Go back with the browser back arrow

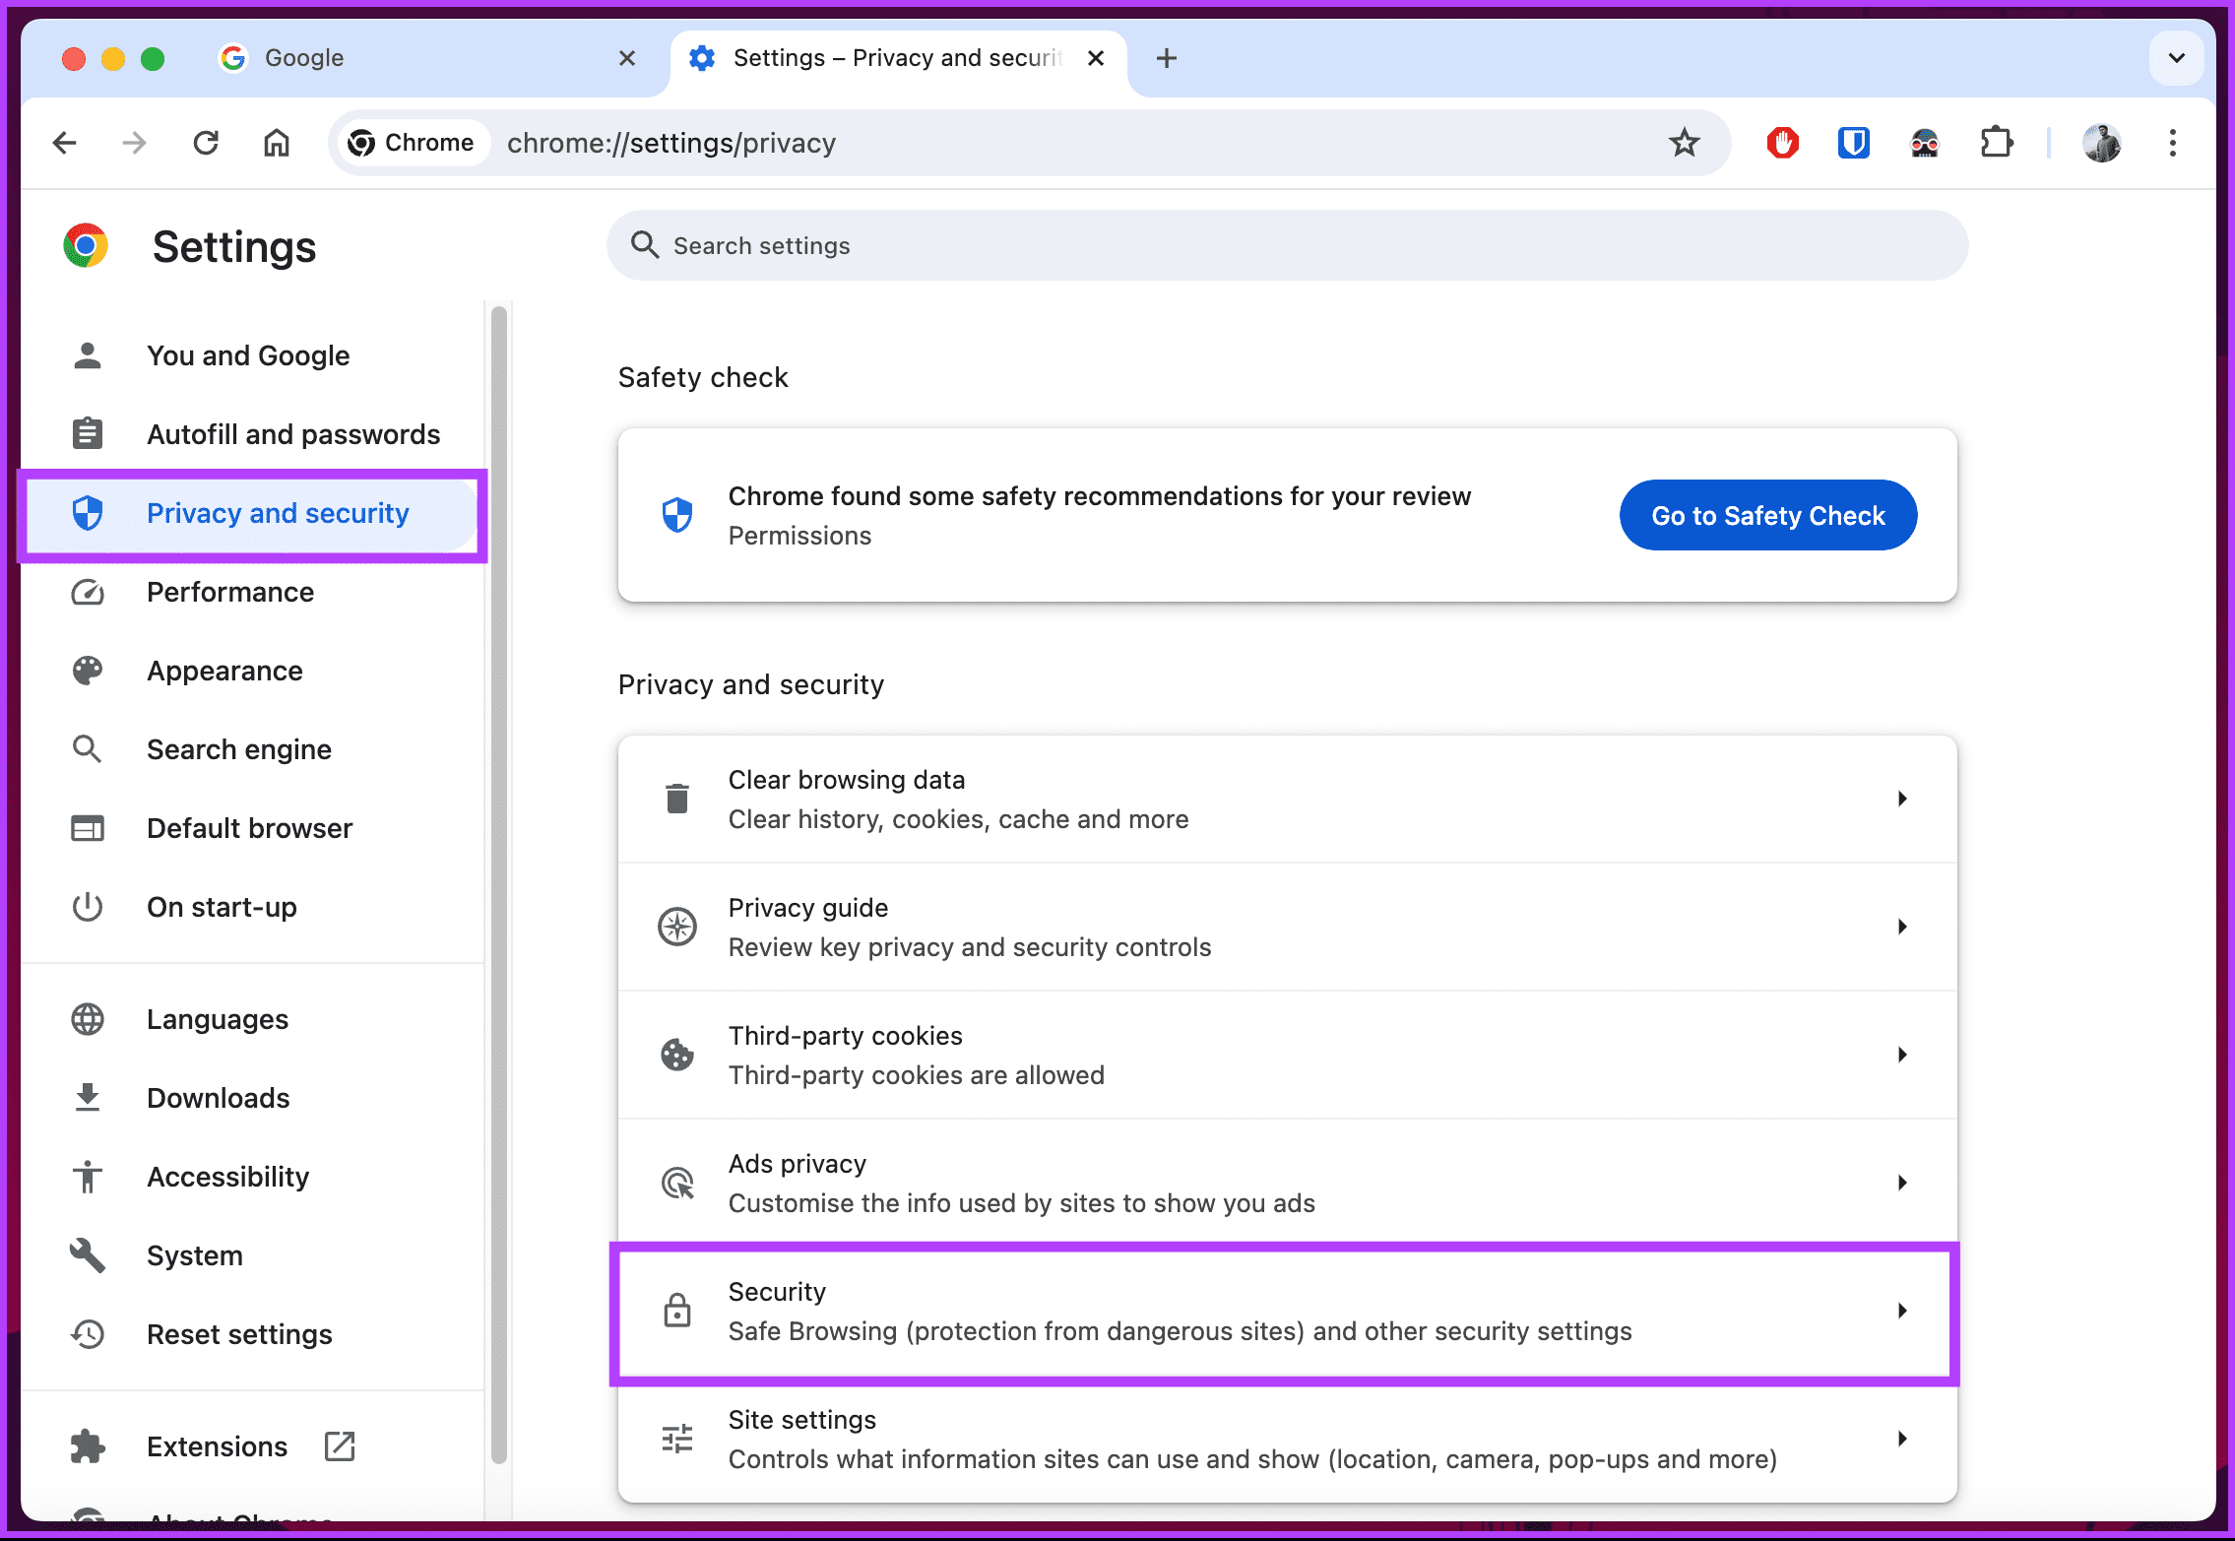coord(65,143)
